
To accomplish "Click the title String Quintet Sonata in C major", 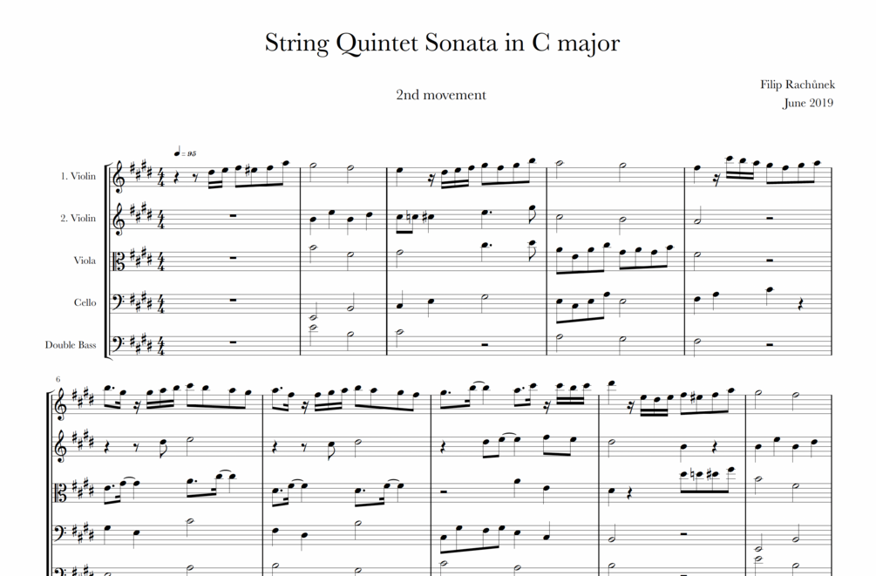I will 442,43.
